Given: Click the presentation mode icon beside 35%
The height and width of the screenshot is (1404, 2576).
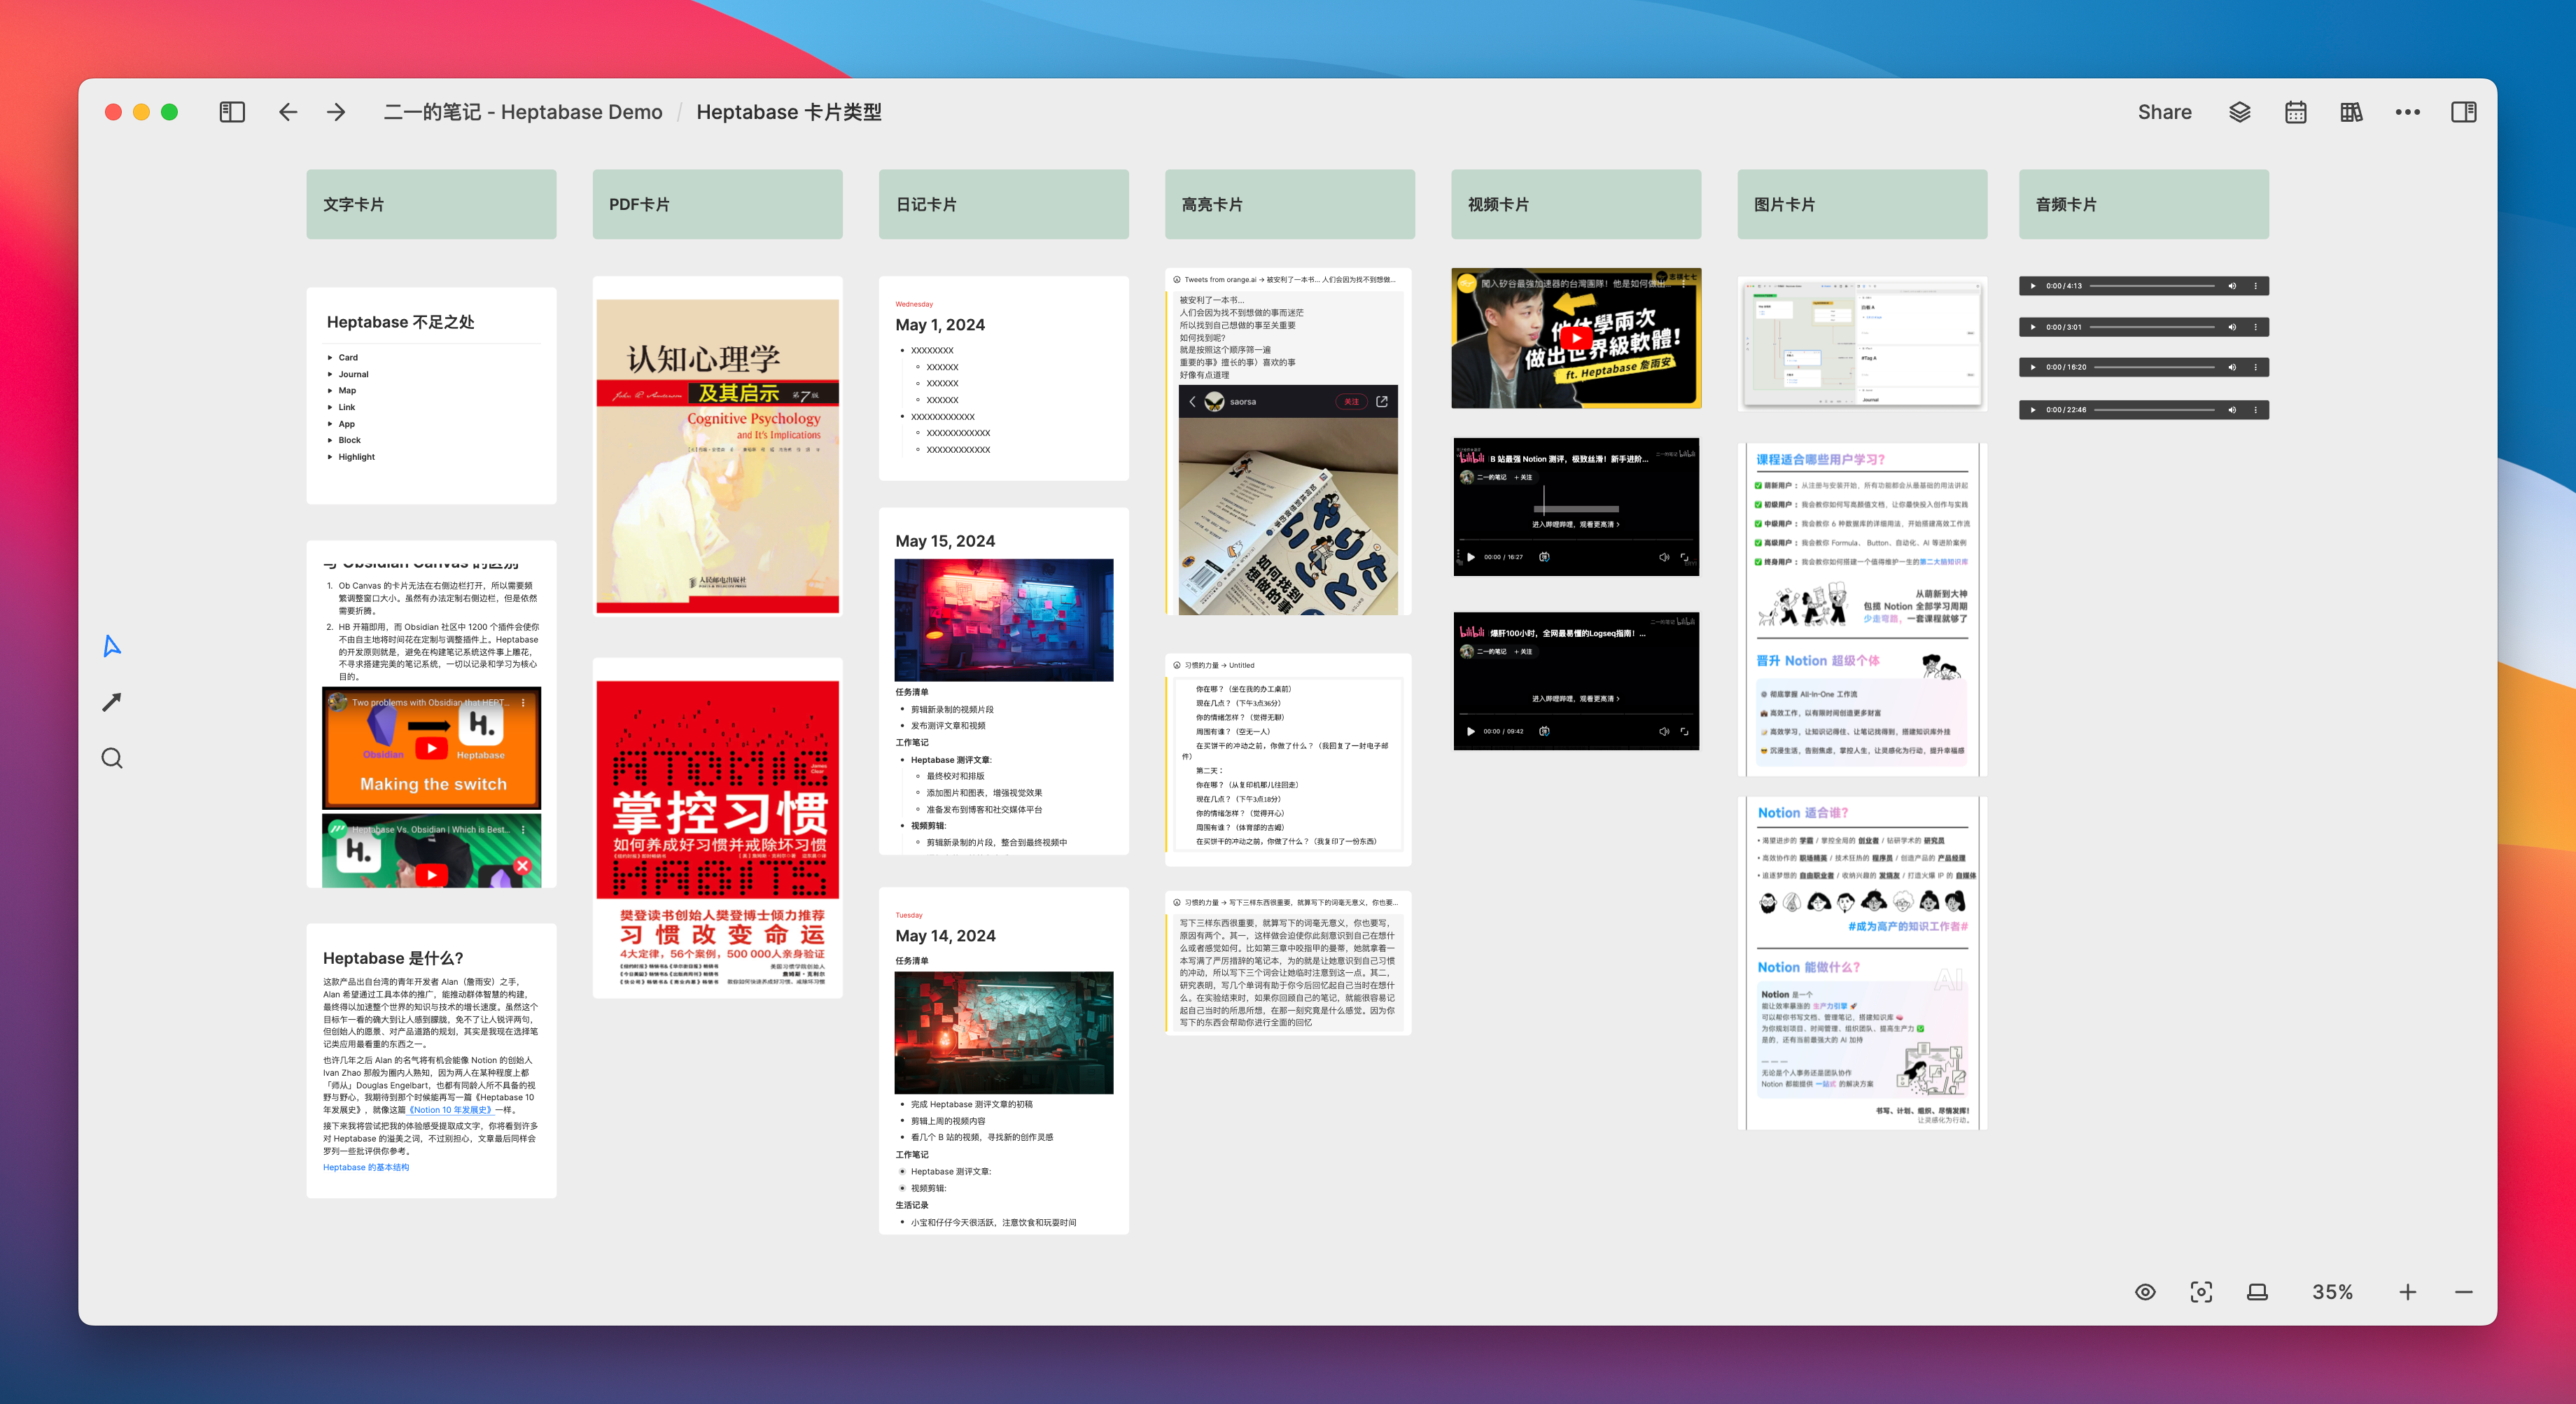Looking at the screenshot, I should click(x=2257, y=1292).
